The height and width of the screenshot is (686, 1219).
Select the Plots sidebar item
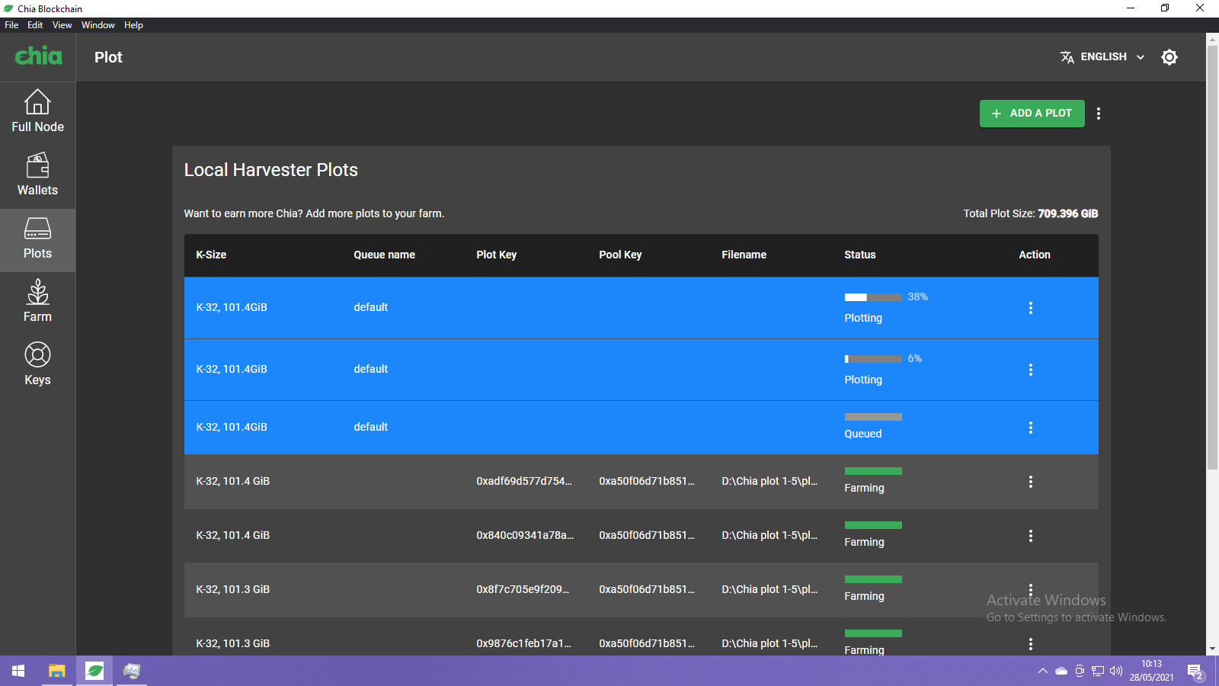[37, 240]
